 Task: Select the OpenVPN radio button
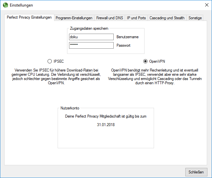point(145,61)
